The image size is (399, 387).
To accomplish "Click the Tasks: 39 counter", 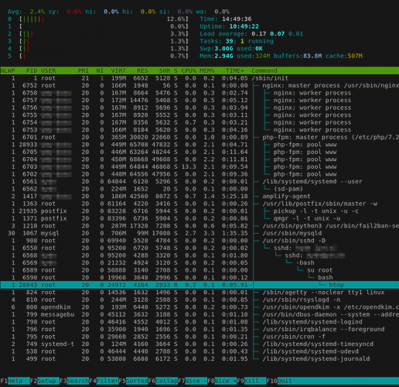I will [217, 41].
